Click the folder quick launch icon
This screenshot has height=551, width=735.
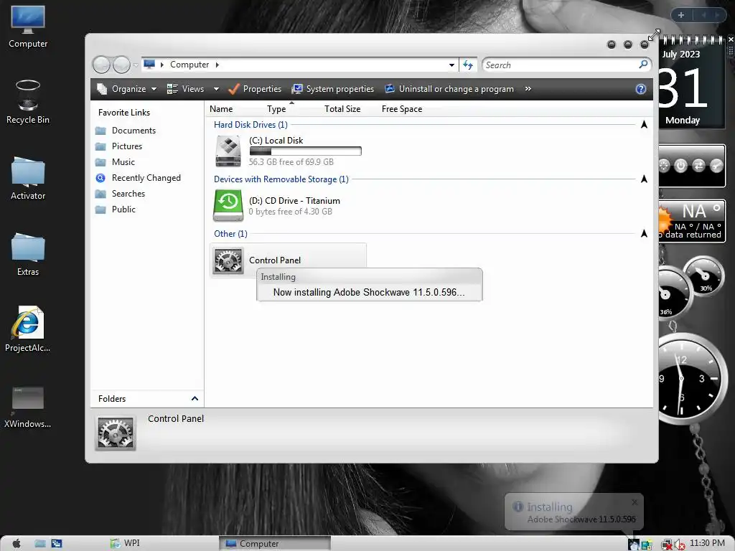coord(40,544)
